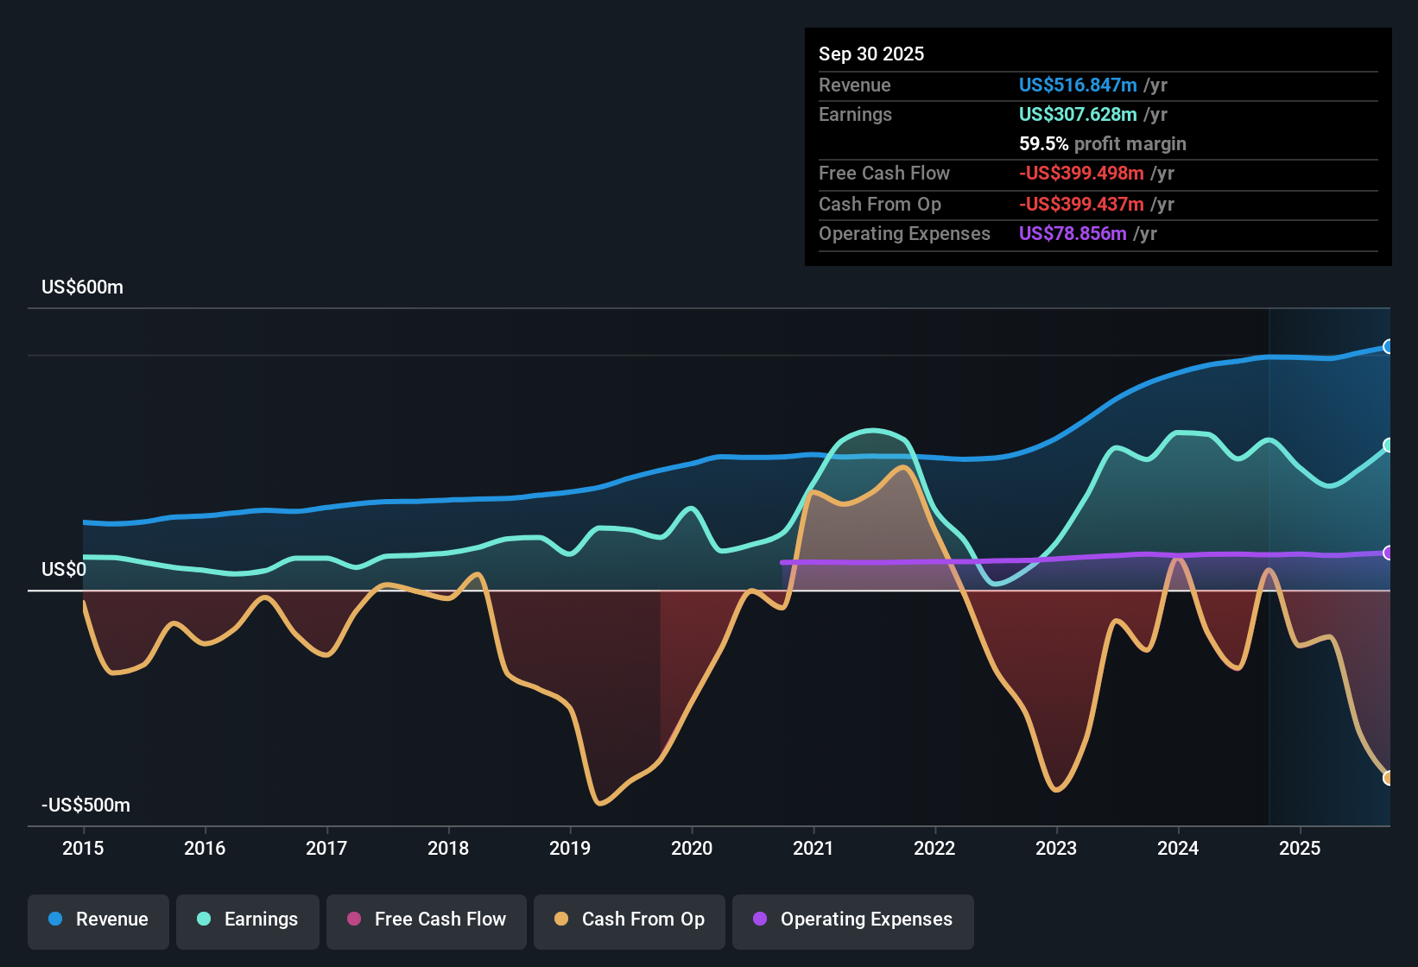Click the 2025 year label on the axis
Image resolution: width=1418 pixels, height=967 pixels.
click(1301, 849)
